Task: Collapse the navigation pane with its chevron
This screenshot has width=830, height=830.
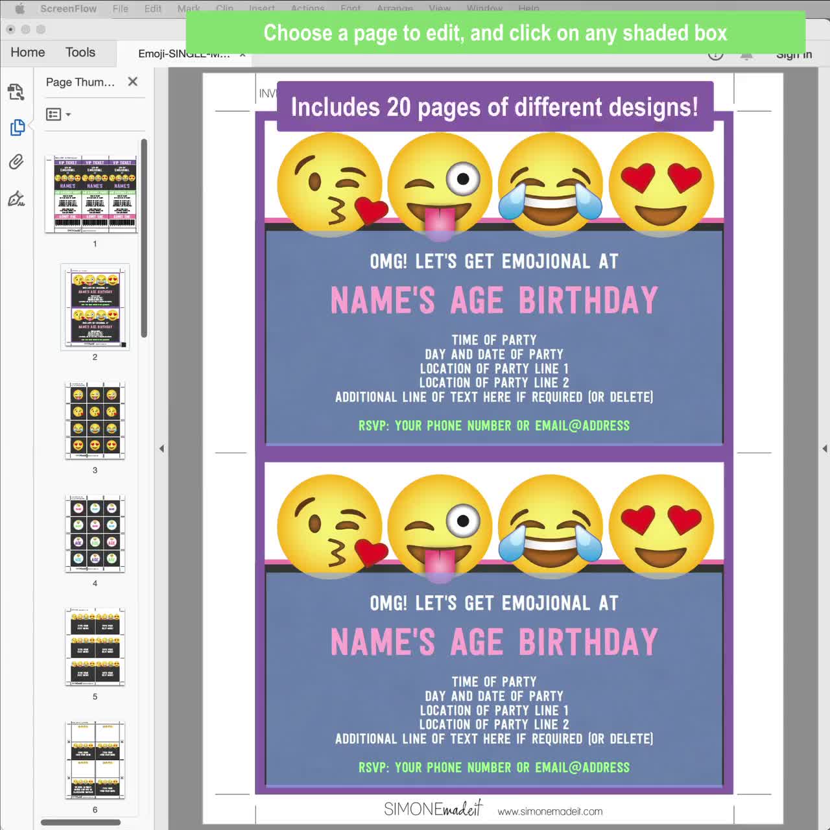Action: click(x=162, y=448)
